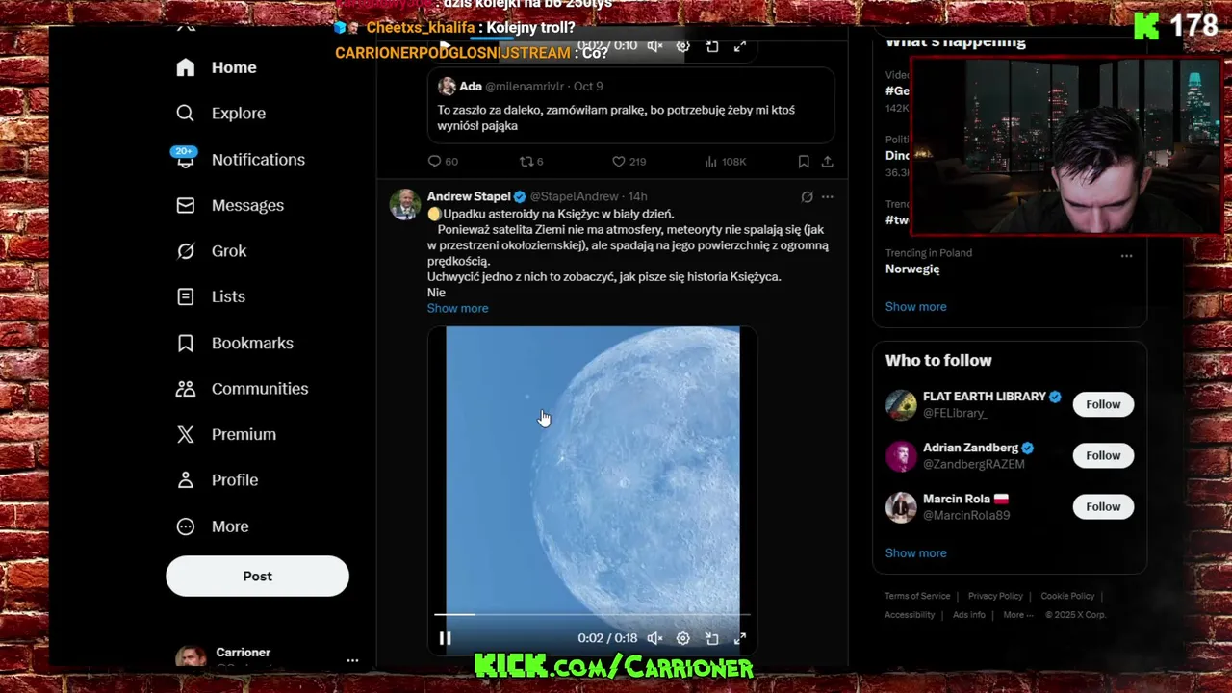The width and height of the screenshot is (1232, 693).
Task: Open Marcin Rola profile name
Action: (x=957, y=499)
